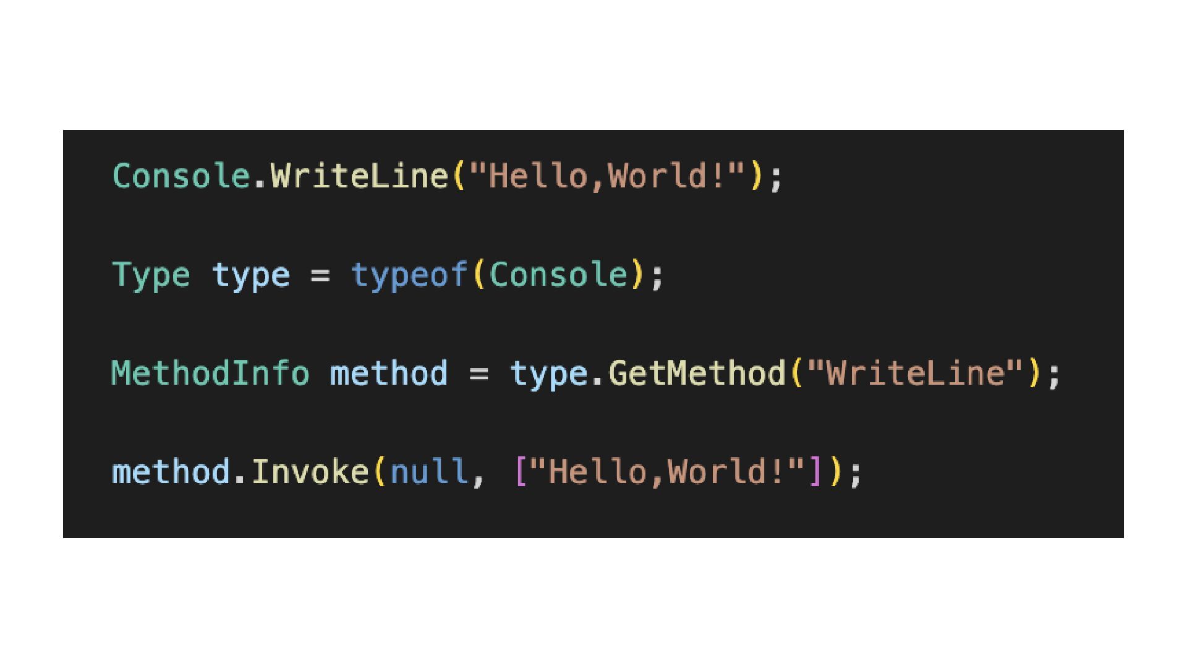Click the Invoke method call
The height and width of the screenshot is (668, 1187).
click(309, 472)
